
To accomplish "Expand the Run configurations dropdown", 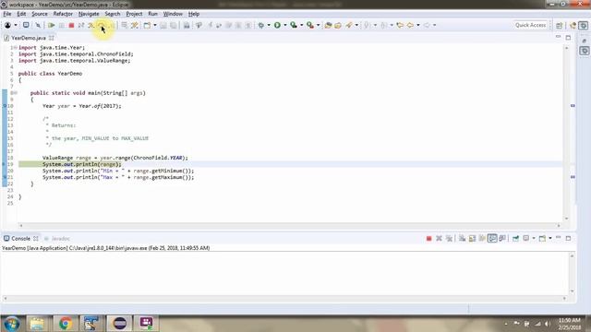I will tap(285, 25).
